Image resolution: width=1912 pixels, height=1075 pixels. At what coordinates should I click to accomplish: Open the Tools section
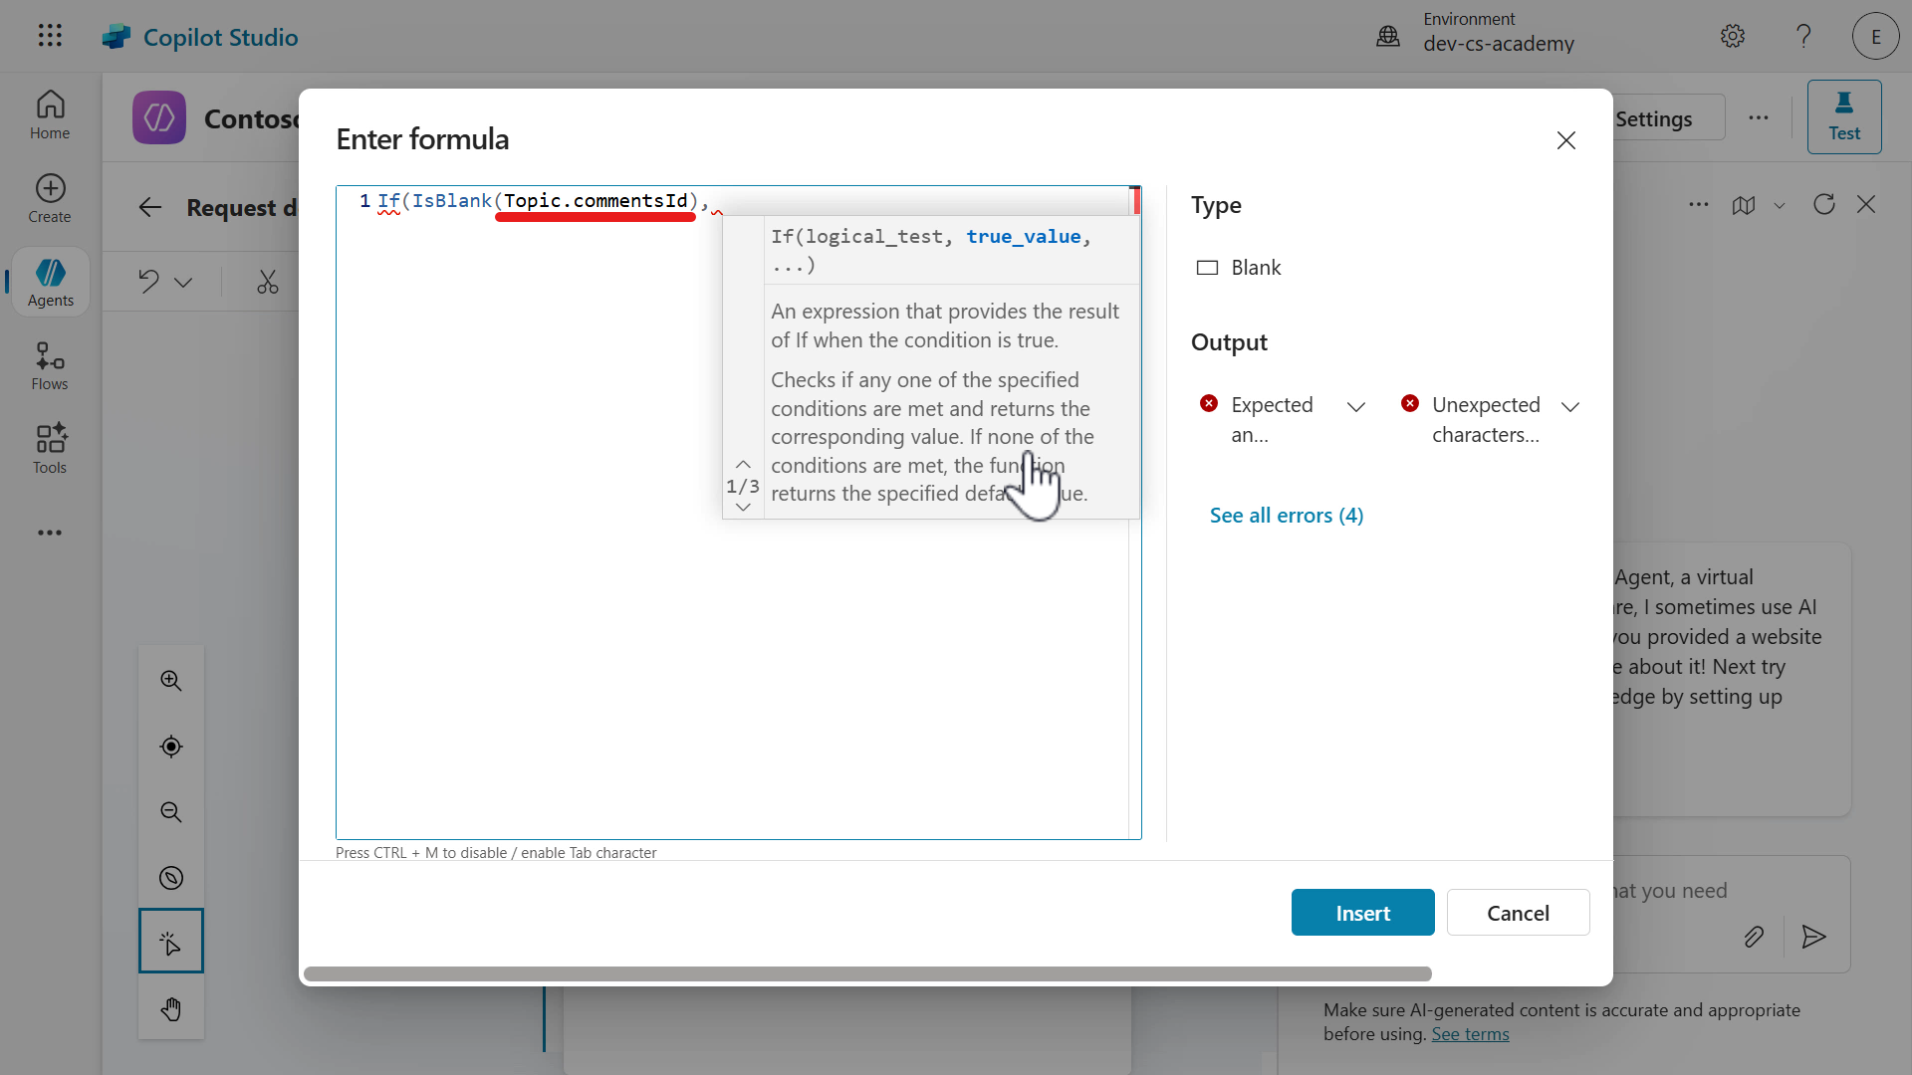coord(48,448)
